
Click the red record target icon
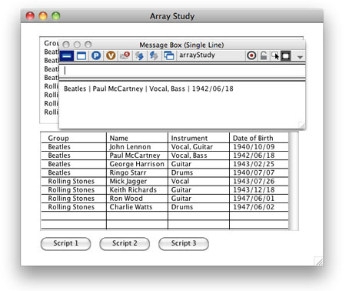pyautogui.click(x=251, y=55)
